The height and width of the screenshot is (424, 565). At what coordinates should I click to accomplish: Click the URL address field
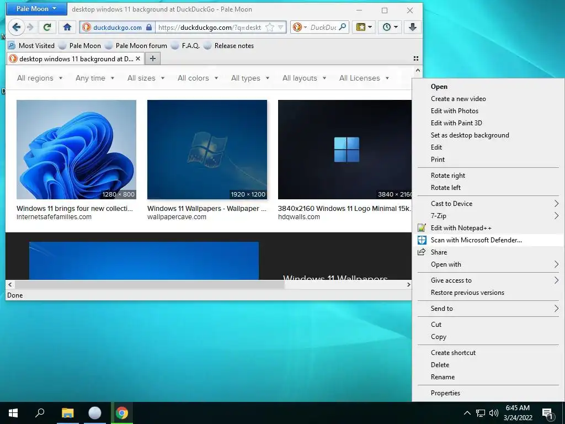[x=211, y=27]
